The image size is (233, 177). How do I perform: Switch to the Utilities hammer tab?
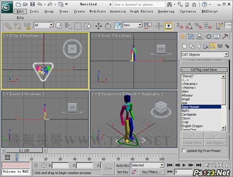[x=225, y=37]
